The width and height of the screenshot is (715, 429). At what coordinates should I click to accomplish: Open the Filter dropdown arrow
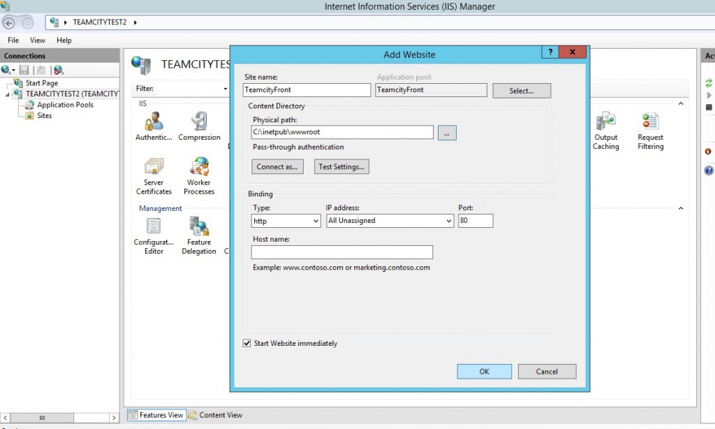(226, 89)
